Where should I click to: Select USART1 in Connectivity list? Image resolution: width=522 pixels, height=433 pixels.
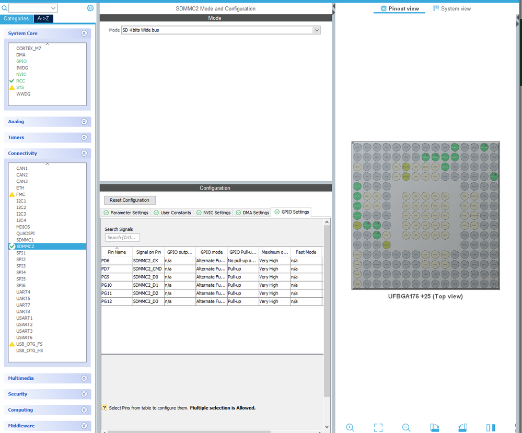coord(25,318)
